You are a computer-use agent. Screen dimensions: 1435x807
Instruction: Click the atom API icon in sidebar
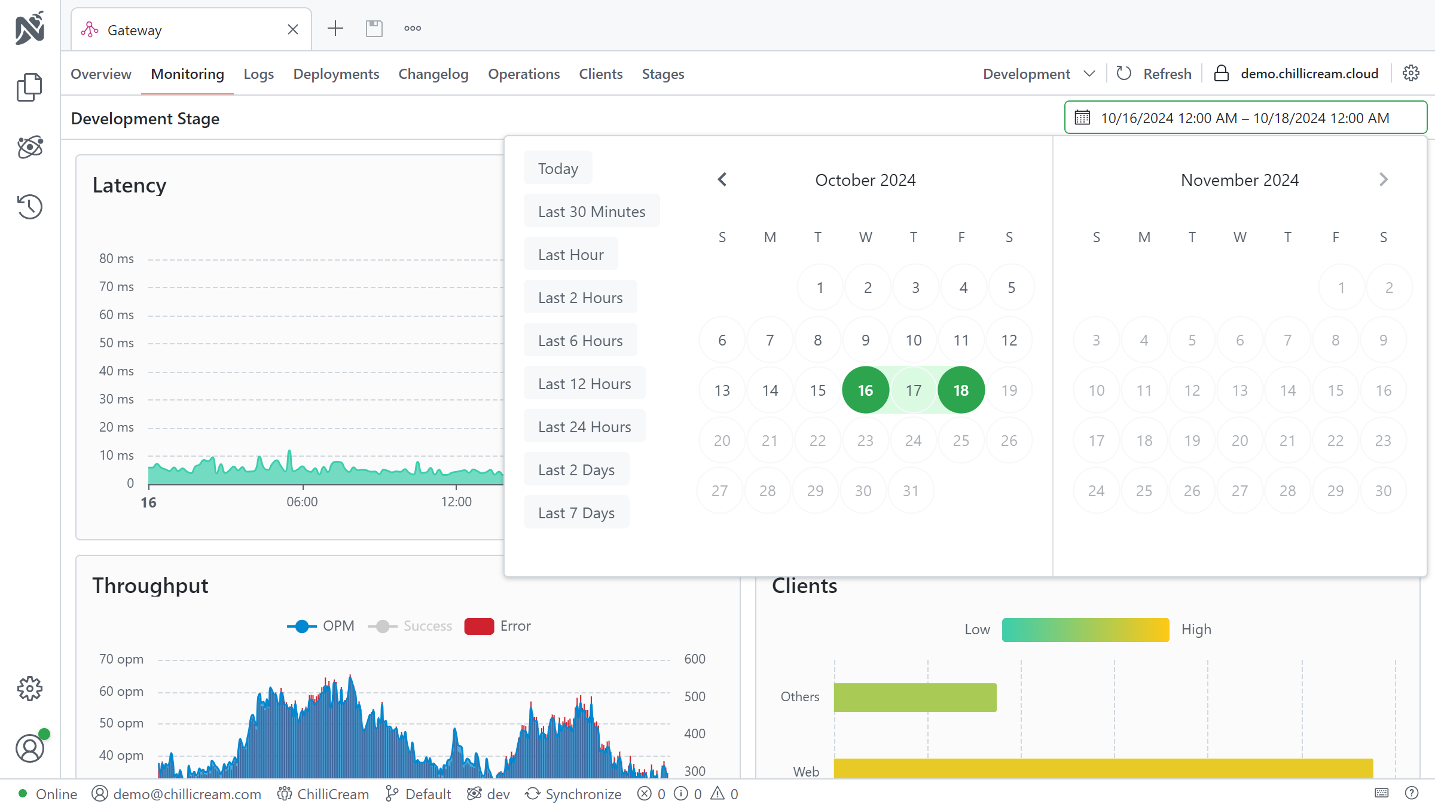coord(29,147)
